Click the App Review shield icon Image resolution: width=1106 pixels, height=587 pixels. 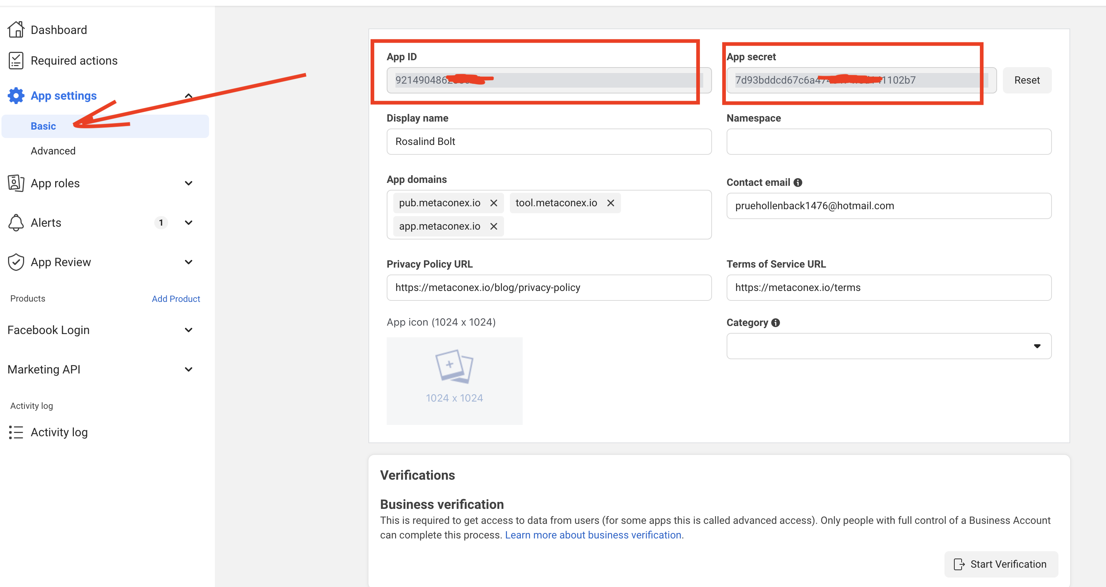(x=16, y=262)
